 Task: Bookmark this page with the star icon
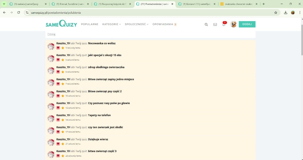point(276,13)
